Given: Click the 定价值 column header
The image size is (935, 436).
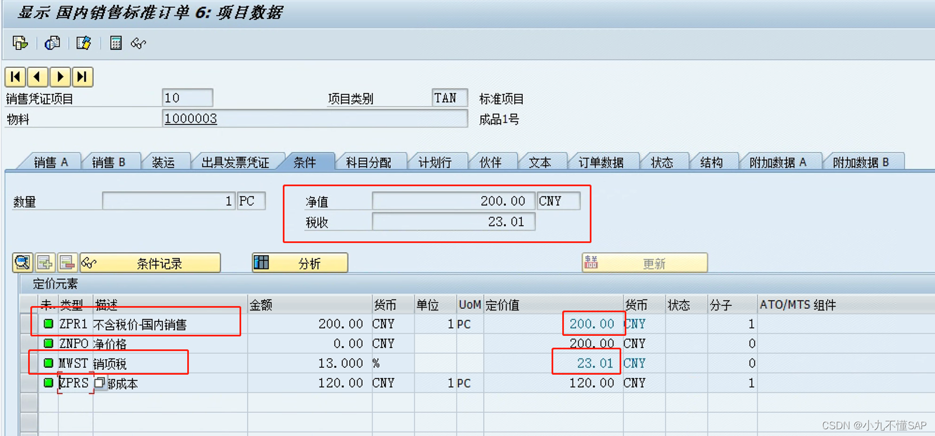Looking at the screenshot, I should [554, 304].
